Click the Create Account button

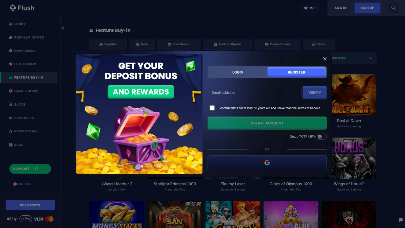(267, 123)
